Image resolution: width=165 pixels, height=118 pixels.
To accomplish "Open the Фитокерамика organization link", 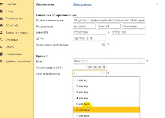I will tap(82, 4).
